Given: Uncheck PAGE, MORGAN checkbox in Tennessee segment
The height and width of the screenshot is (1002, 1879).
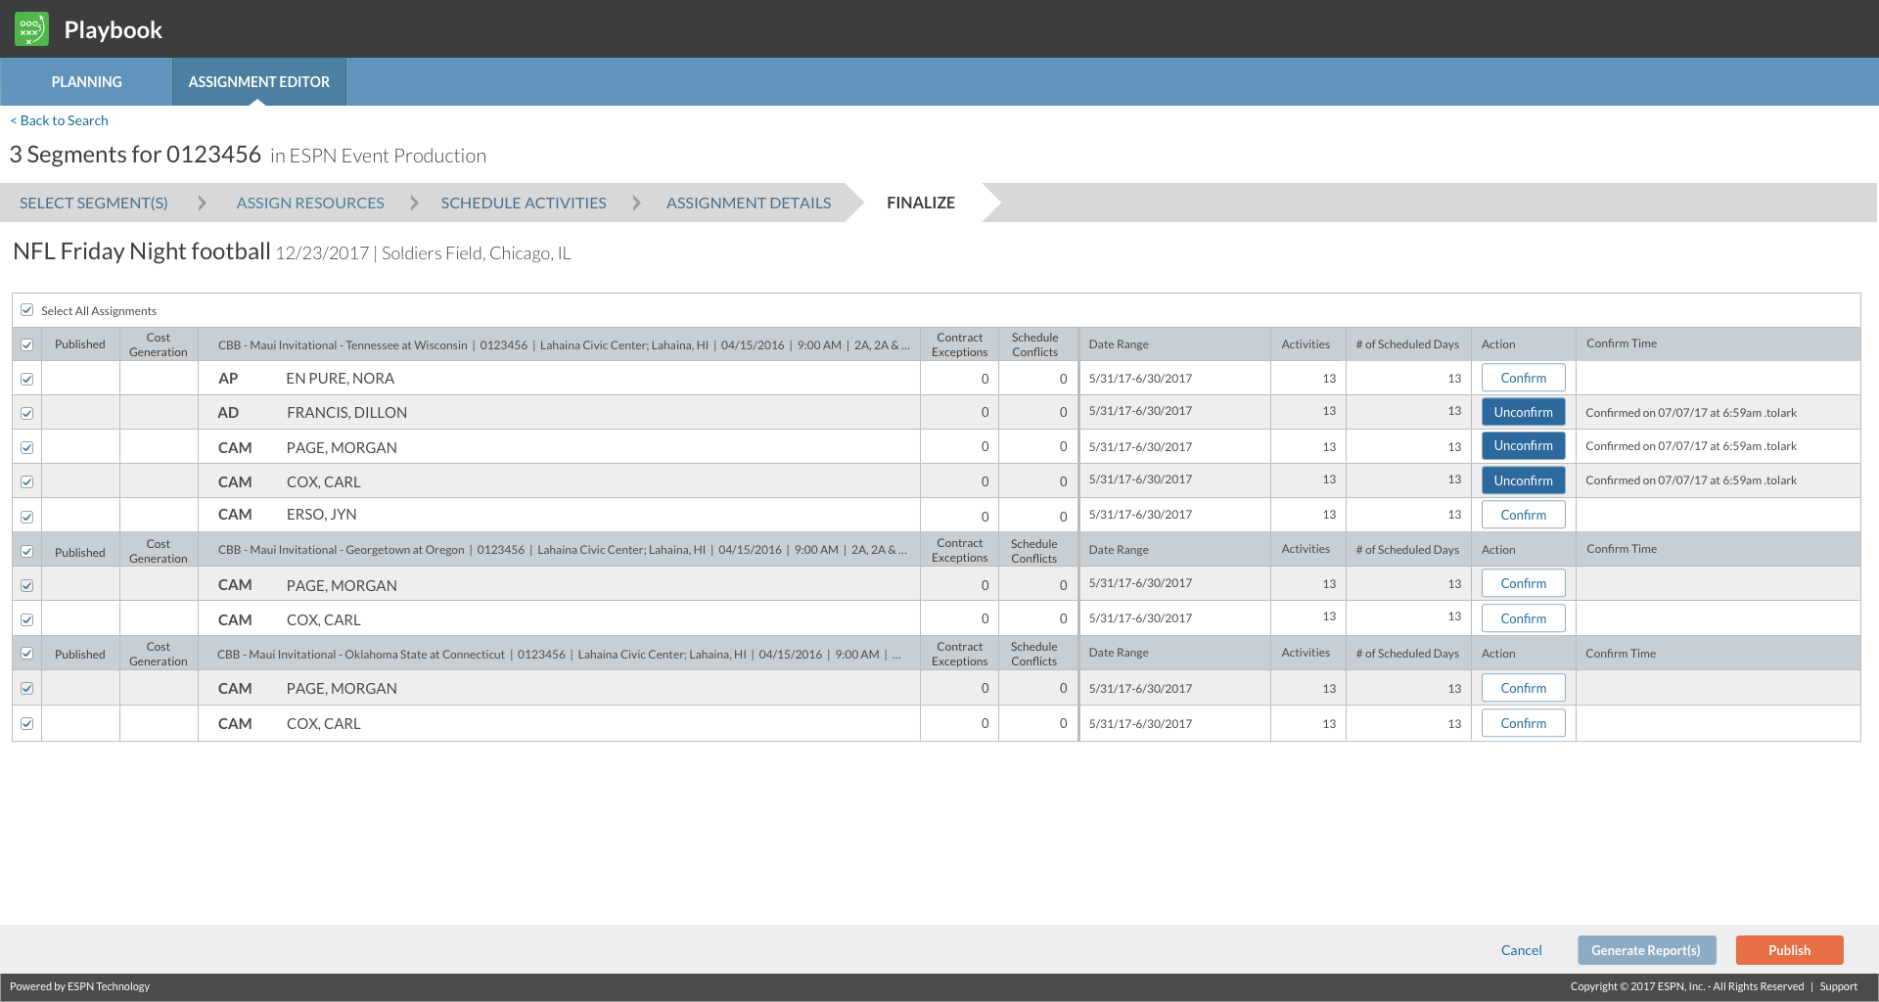Looking at the screenshot, I should [27, 447].
